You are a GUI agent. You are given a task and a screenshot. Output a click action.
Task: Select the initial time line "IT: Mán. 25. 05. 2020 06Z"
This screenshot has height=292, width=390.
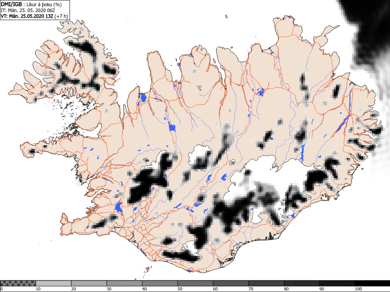point(28,10)
